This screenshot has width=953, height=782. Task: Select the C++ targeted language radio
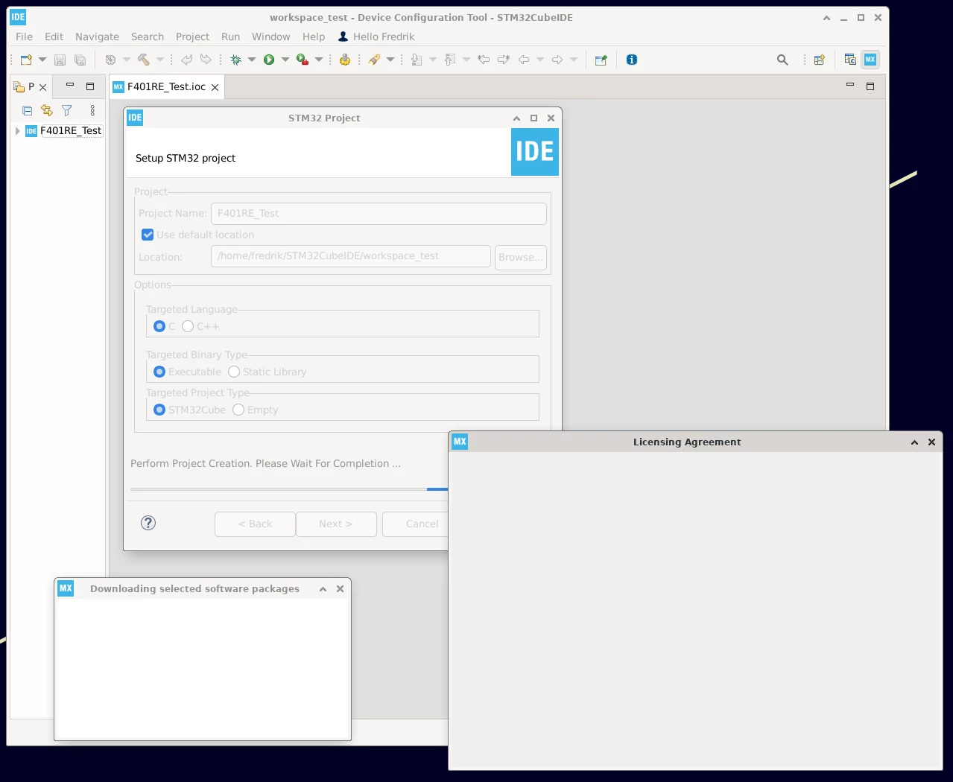pos(188,326)
